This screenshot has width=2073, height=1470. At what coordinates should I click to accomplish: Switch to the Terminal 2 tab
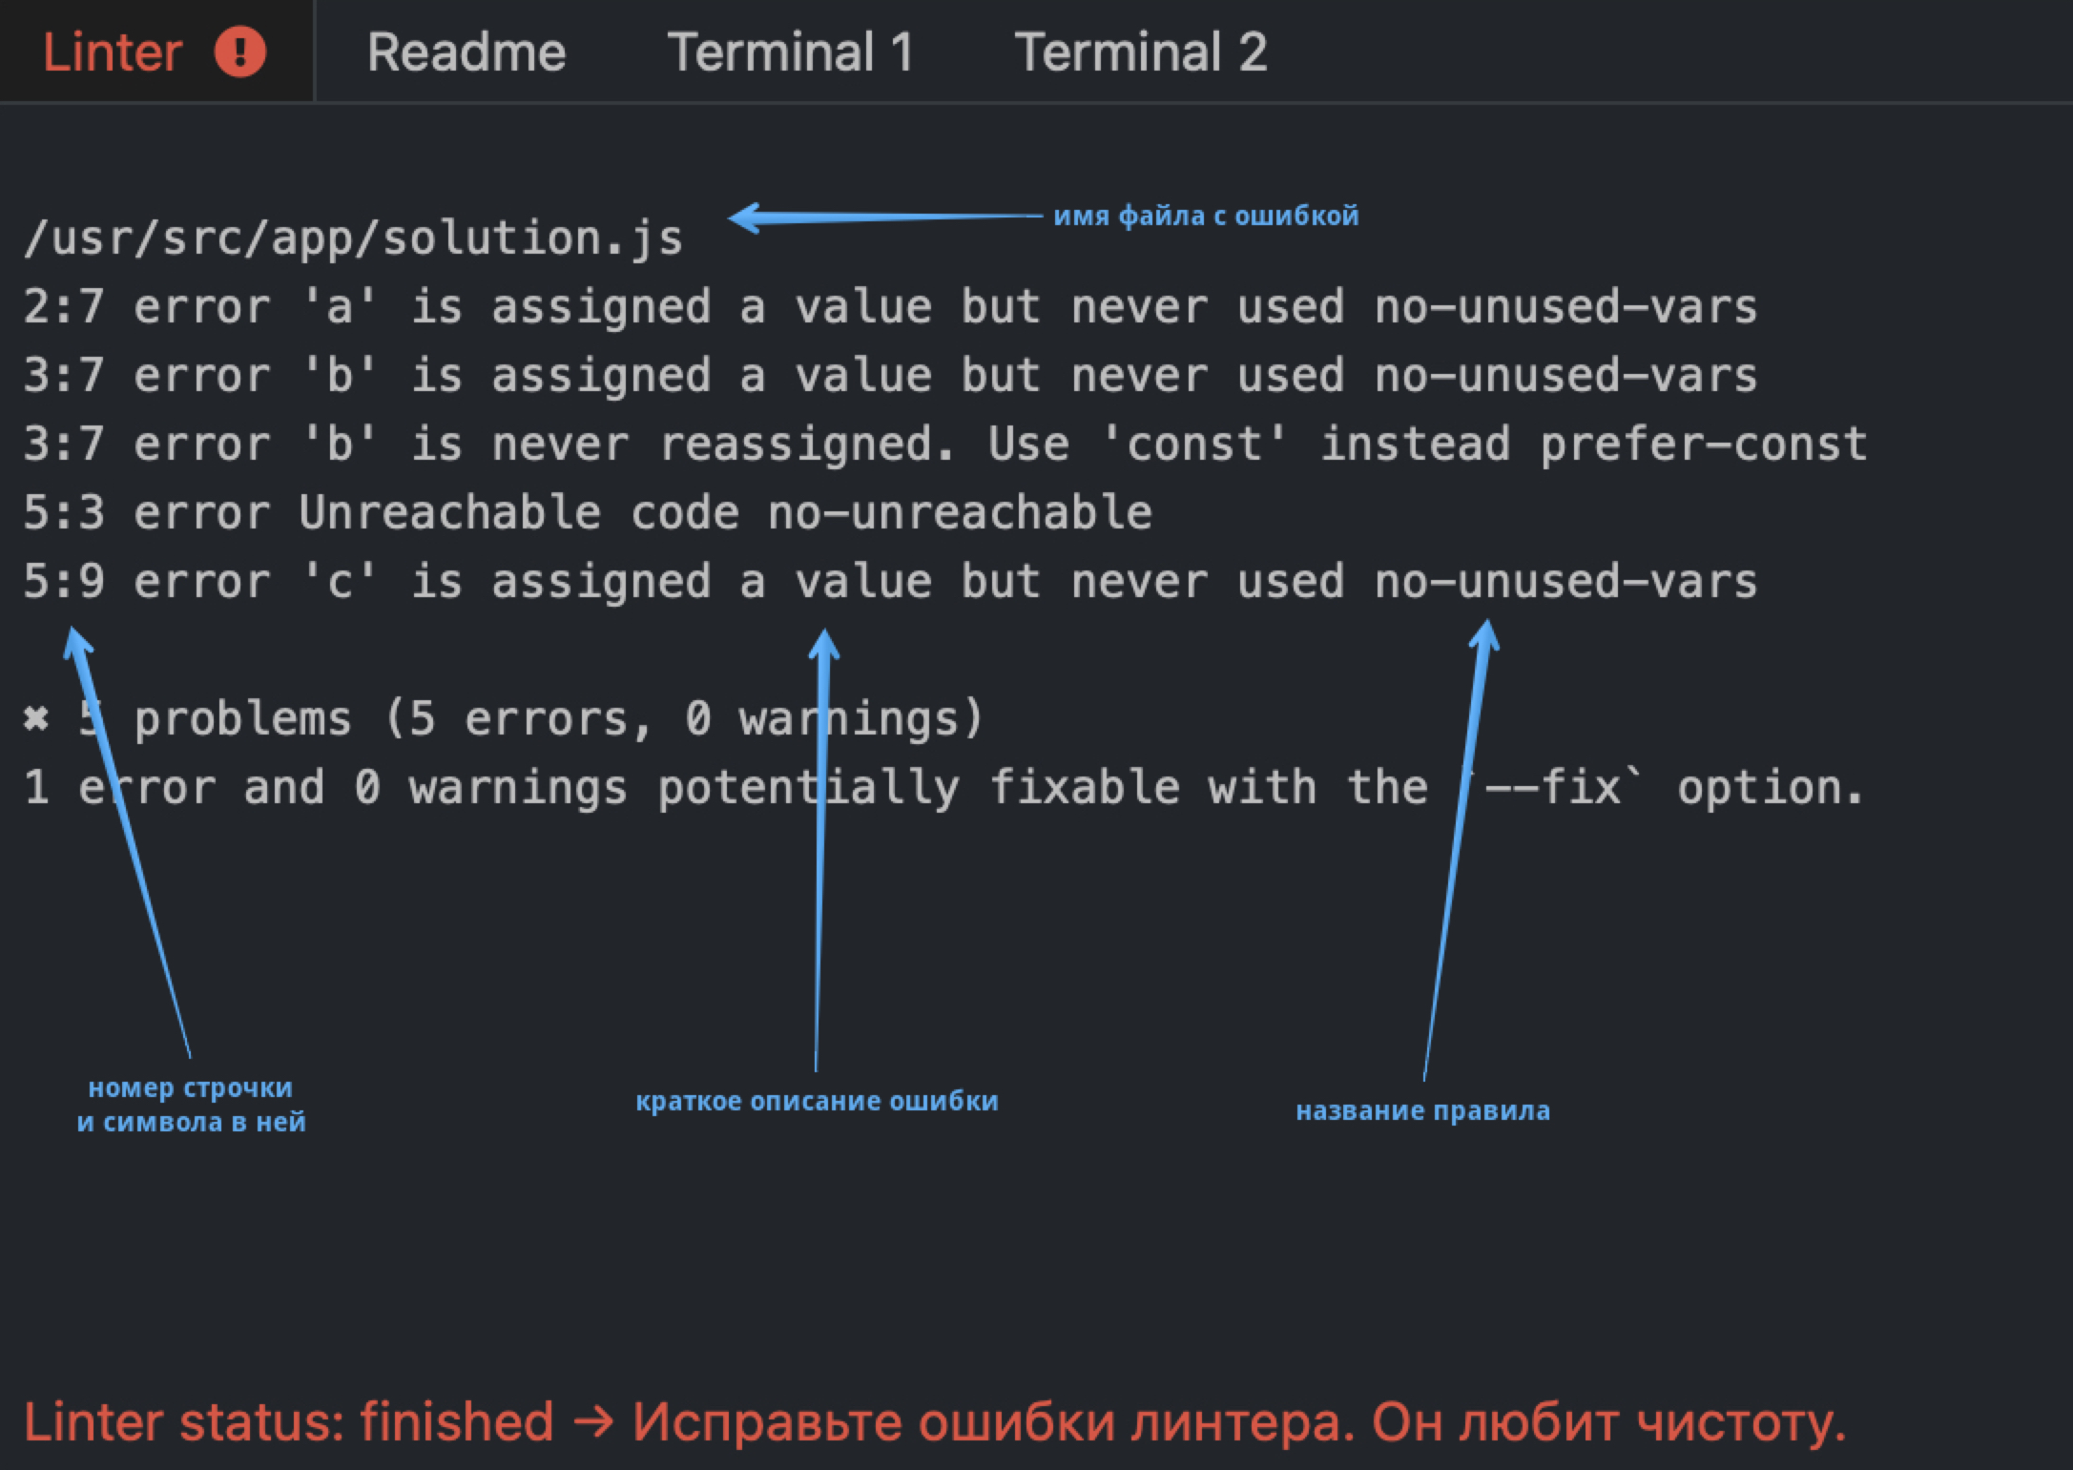tap(1140, 52)
